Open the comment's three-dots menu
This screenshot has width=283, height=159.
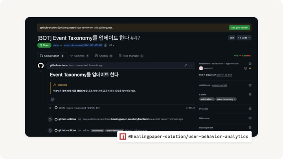[x=190, y=65]
